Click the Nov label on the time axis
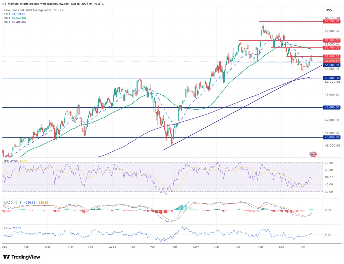 click(x=71, y=247)
